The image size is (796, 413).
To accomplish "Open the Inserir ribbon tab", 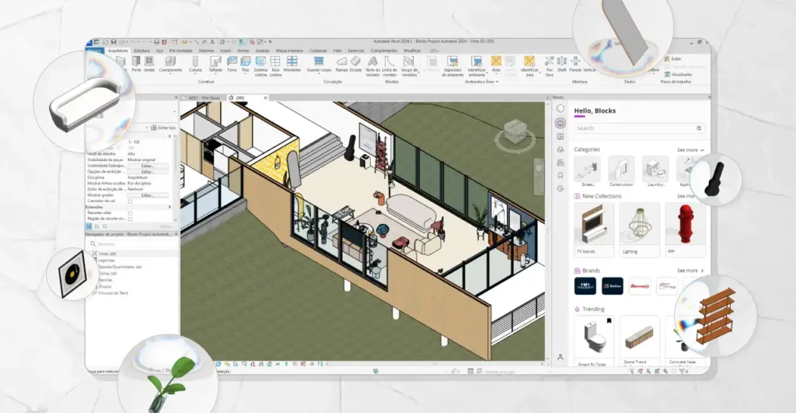I will click(225, 51).
